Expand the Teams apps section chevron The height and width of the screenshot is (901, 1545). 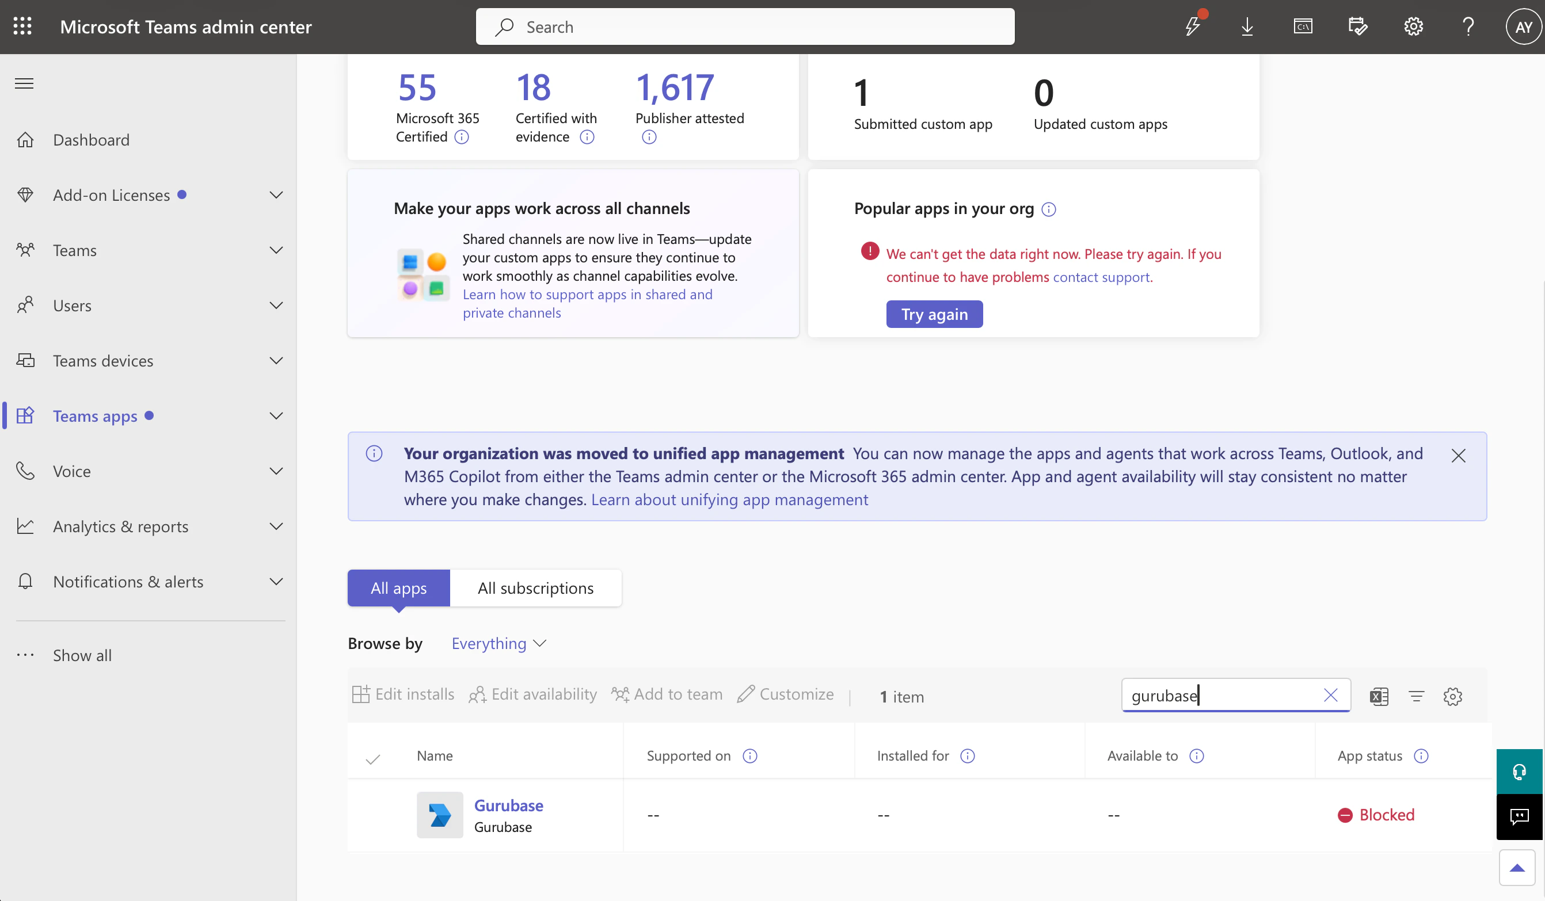pos(276,415)
